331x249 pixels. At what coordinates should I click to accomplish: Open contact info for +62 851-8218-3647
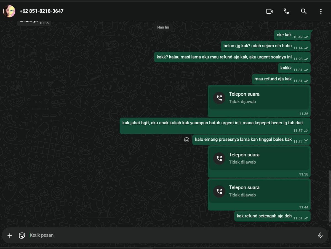coord(41,11)
